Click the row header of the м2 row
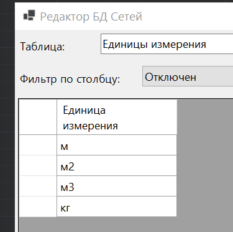The width and height of the screenshot is (233, 232). click(38, 165)
